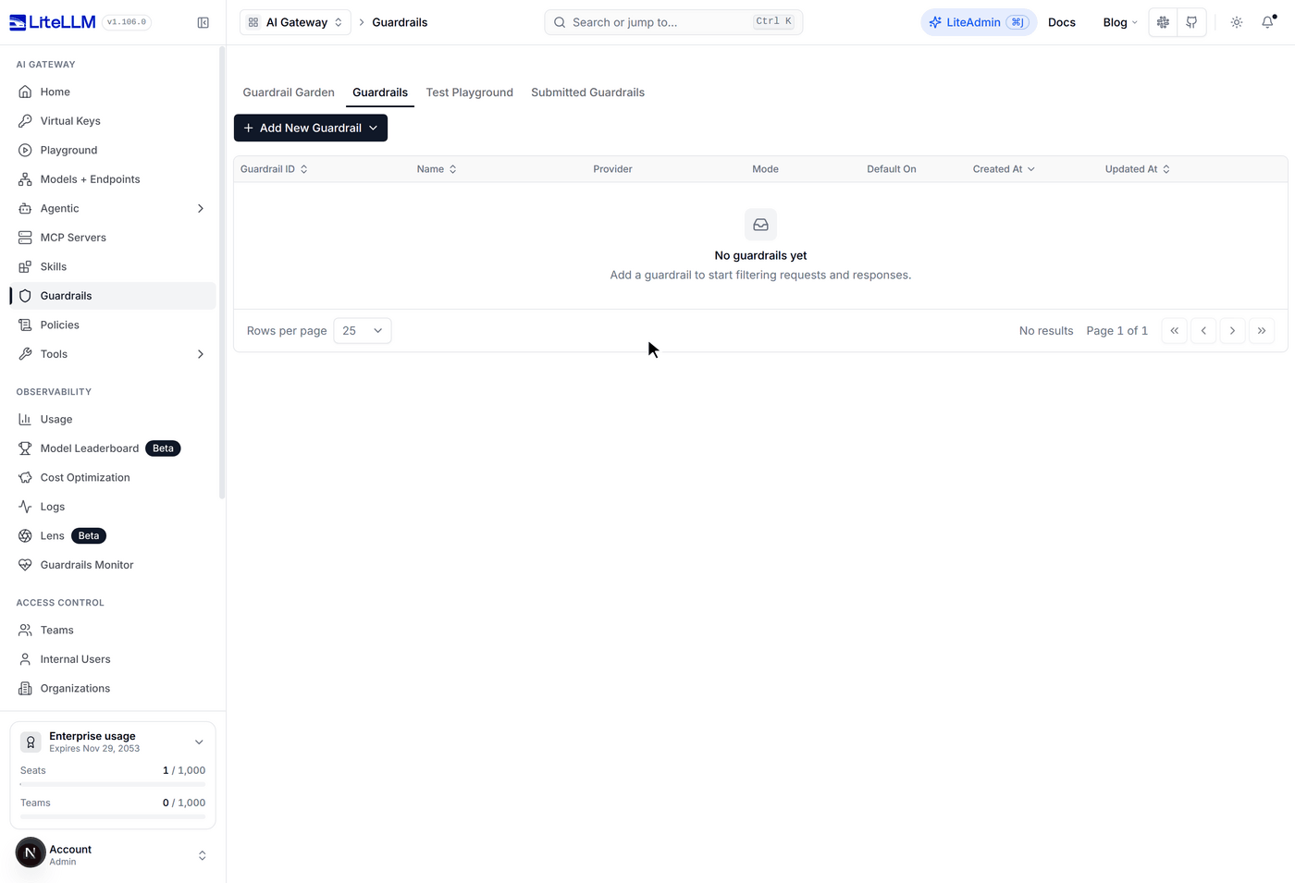Open MCP Servers page
Screen dimensions: 1295x883
coord(113,238)
